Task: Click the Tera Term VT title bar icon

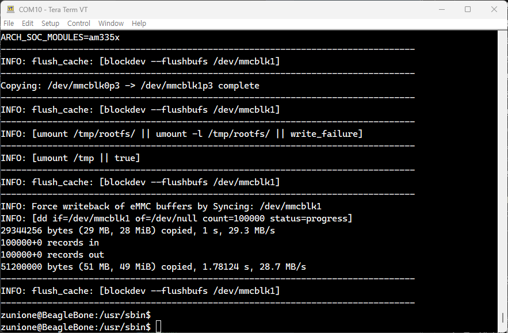Action: (11, 9)
